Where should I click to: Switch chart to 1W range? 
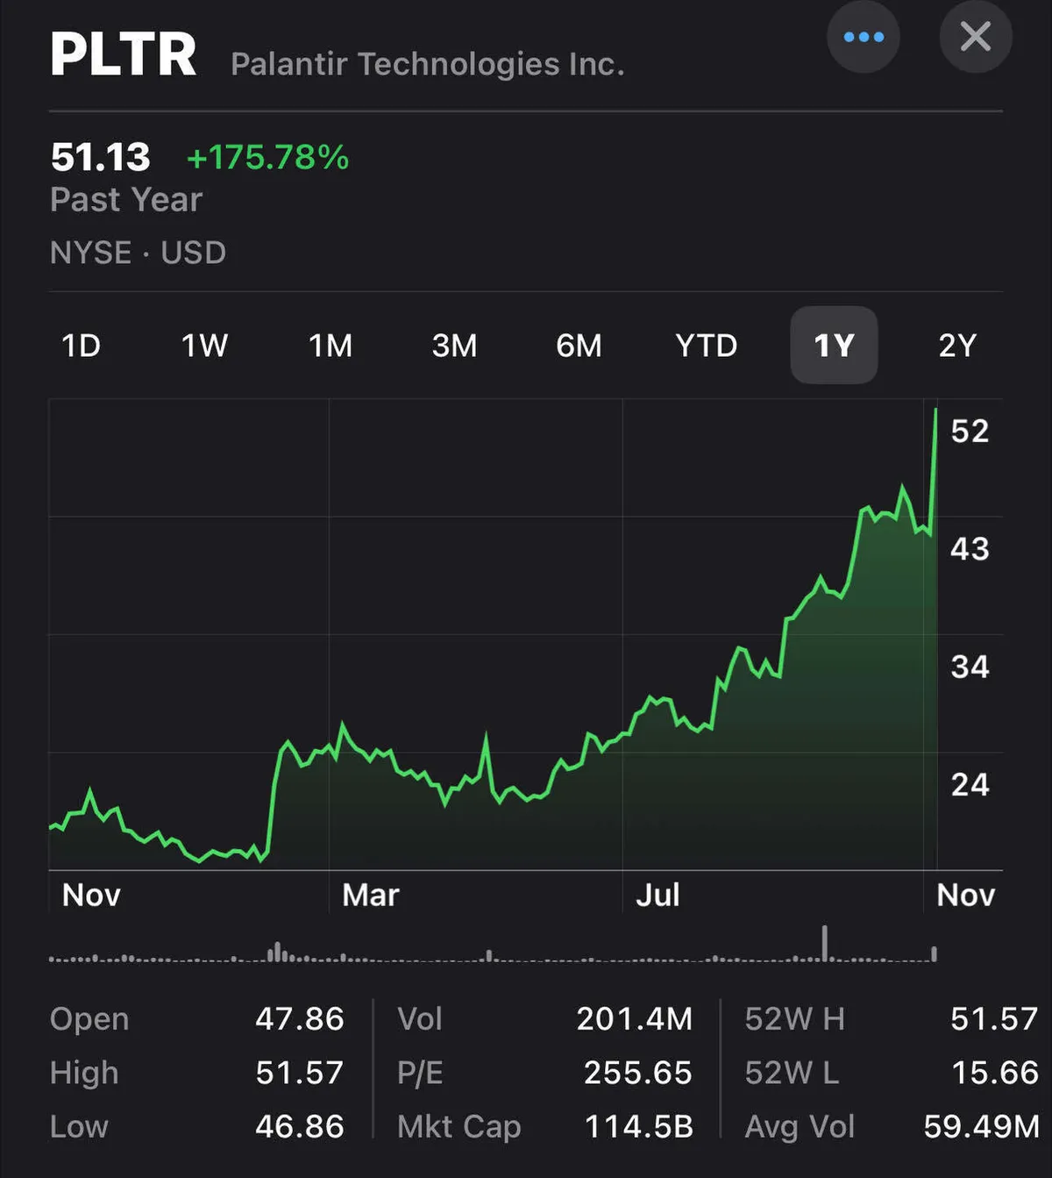(x=204, y=346)
